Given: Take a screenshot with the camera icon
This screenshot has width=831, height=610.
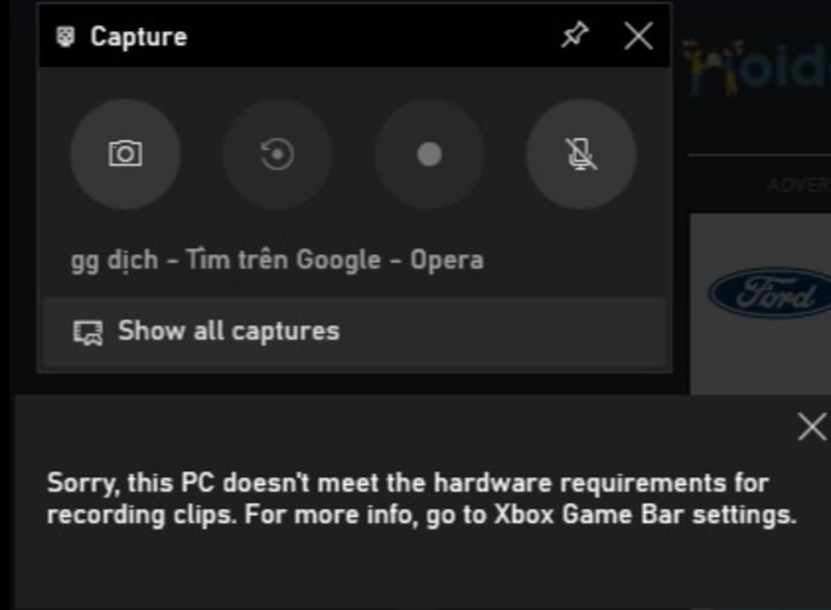Looking at the screenshot, I should pos(126,156).
